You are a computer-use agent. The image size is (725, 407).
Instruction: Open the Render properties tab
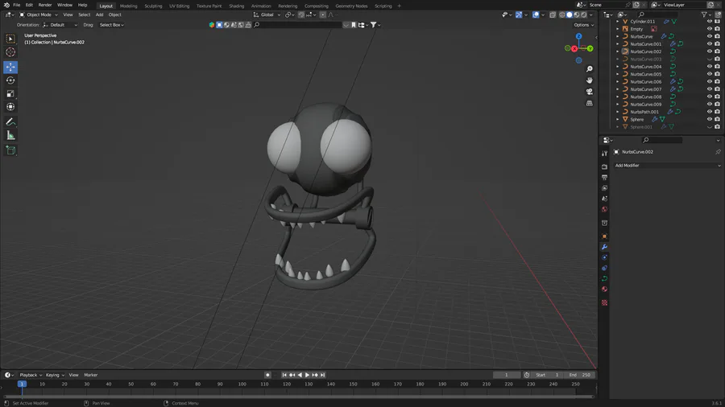click(604, 166)
